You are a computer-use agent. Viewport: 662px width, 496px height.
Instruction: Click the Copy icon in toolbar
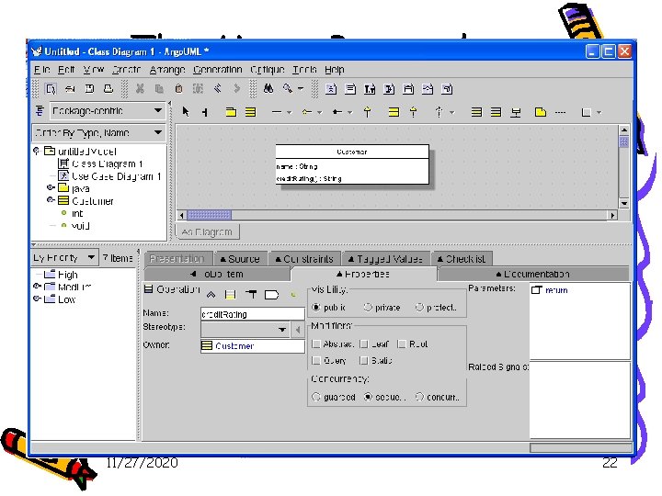159,88
